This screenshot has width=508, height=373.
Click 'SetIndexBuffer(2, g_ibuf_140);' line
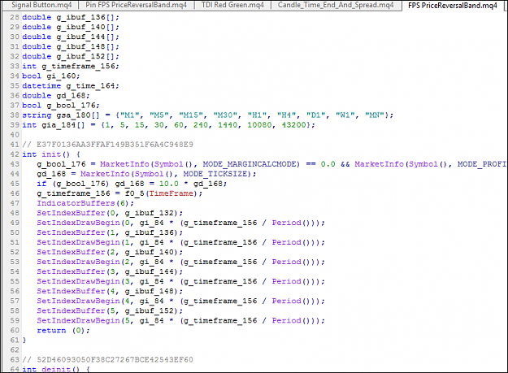click(x=110, y=252)
